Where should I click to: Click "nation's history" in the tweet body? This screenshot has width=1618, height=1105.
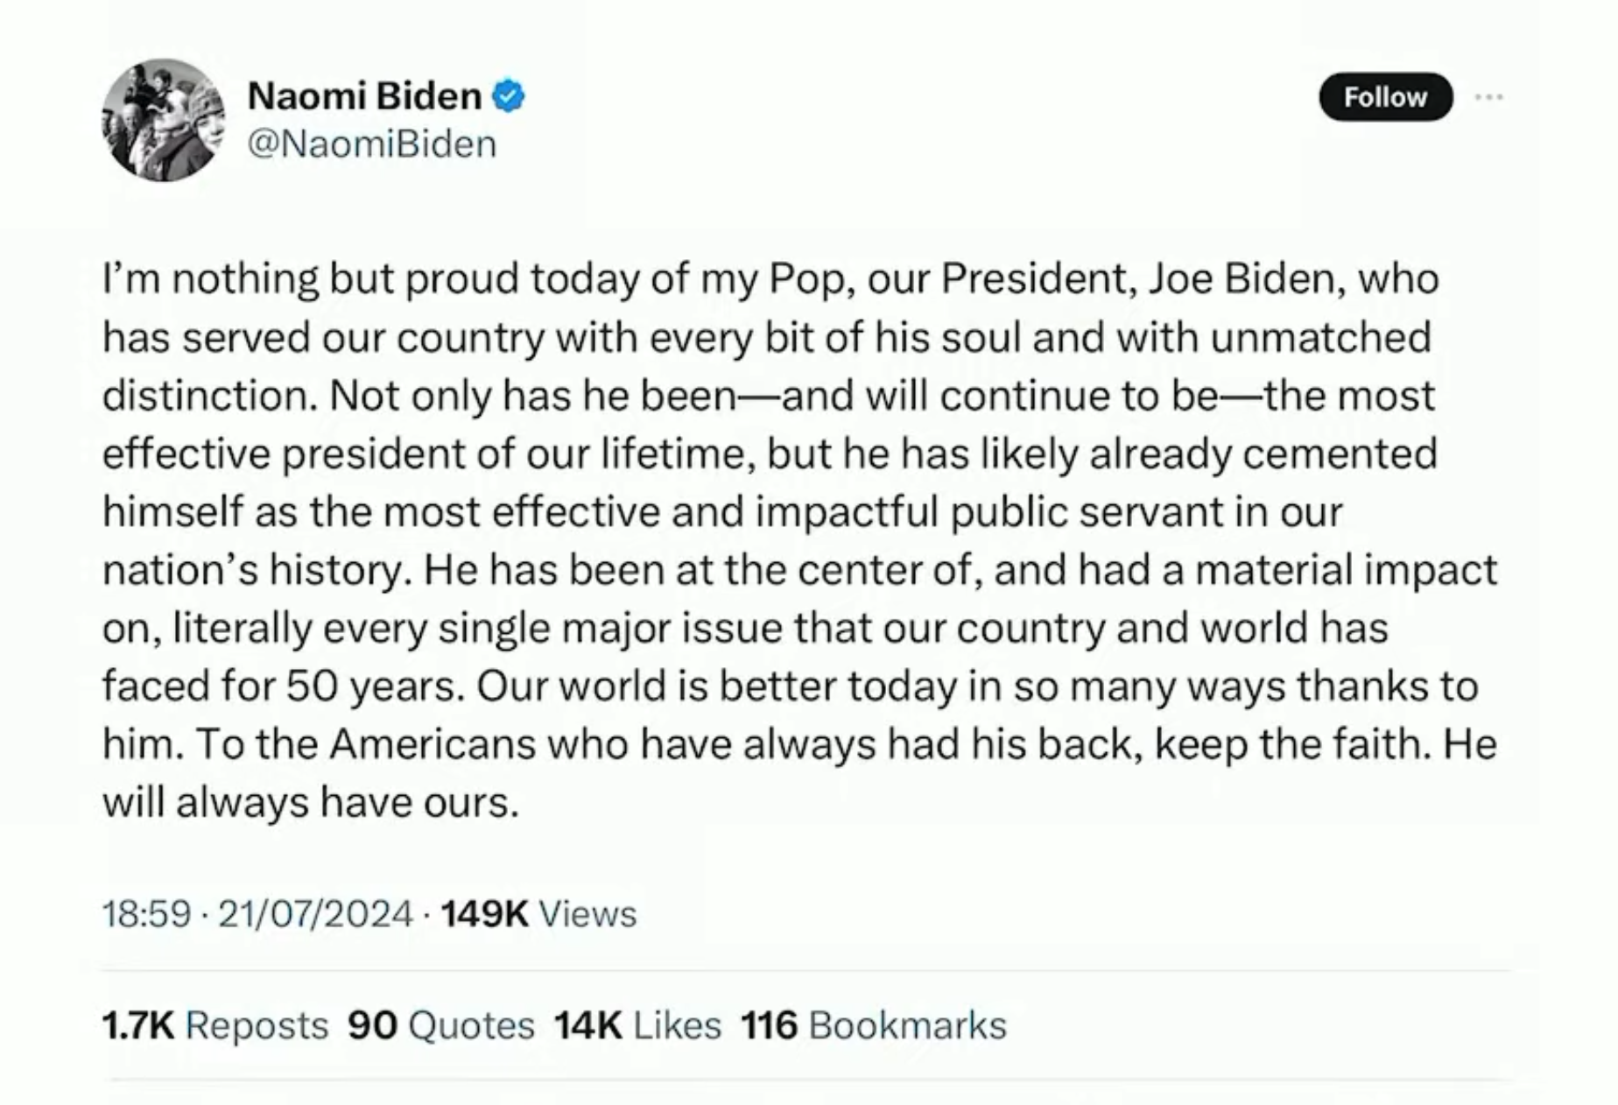point(255,570)
